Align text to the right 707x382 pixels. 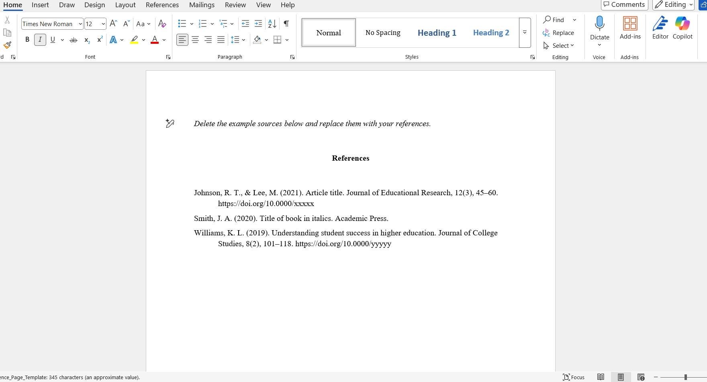coord(208,40)
